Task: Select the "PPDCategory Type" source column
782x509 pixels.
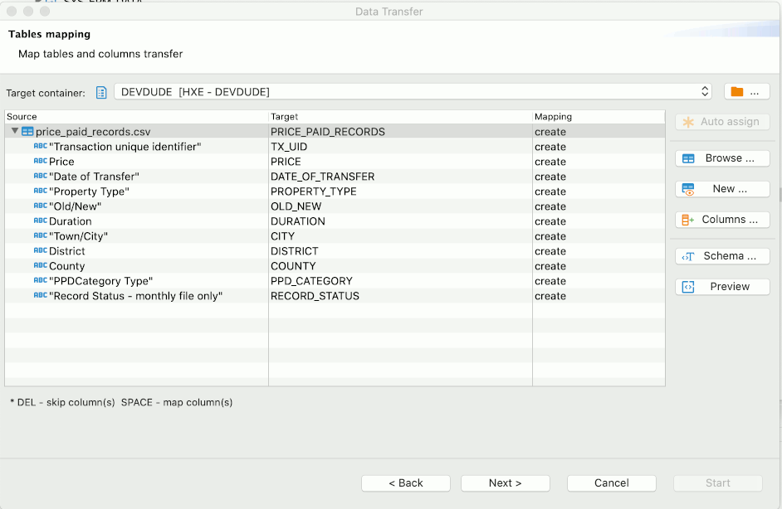Action: click(137, 281)
